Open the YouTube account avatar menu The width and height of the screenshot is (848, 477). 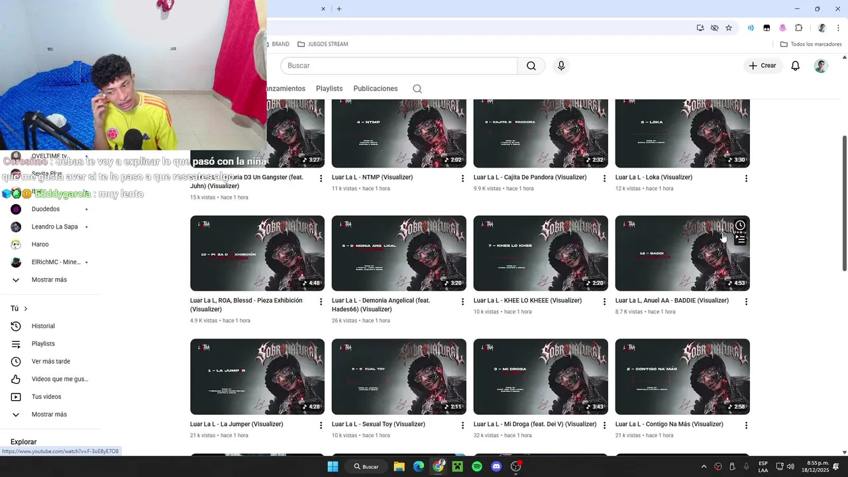point(821,66)
